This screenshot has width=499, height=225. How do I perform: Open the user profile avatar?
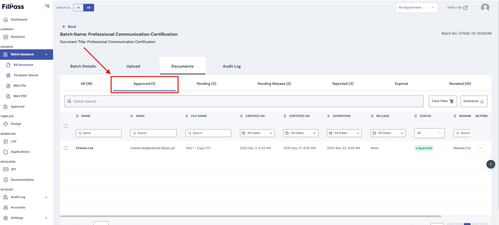tap(485, 8)
